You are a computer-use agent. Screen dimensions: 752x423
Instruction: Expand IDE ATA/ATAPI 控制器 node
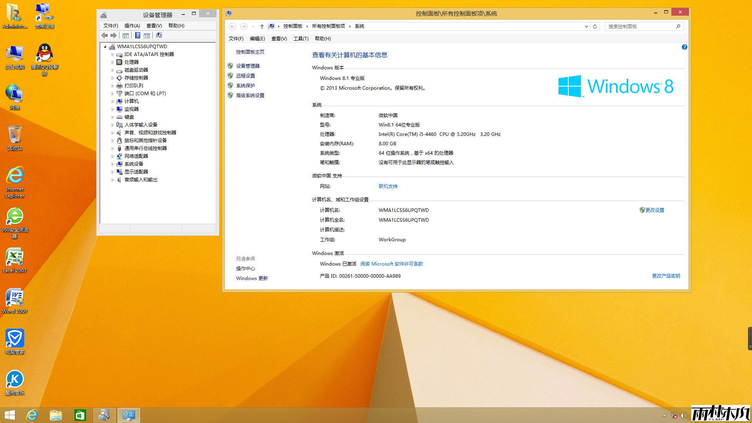(112, 54)
